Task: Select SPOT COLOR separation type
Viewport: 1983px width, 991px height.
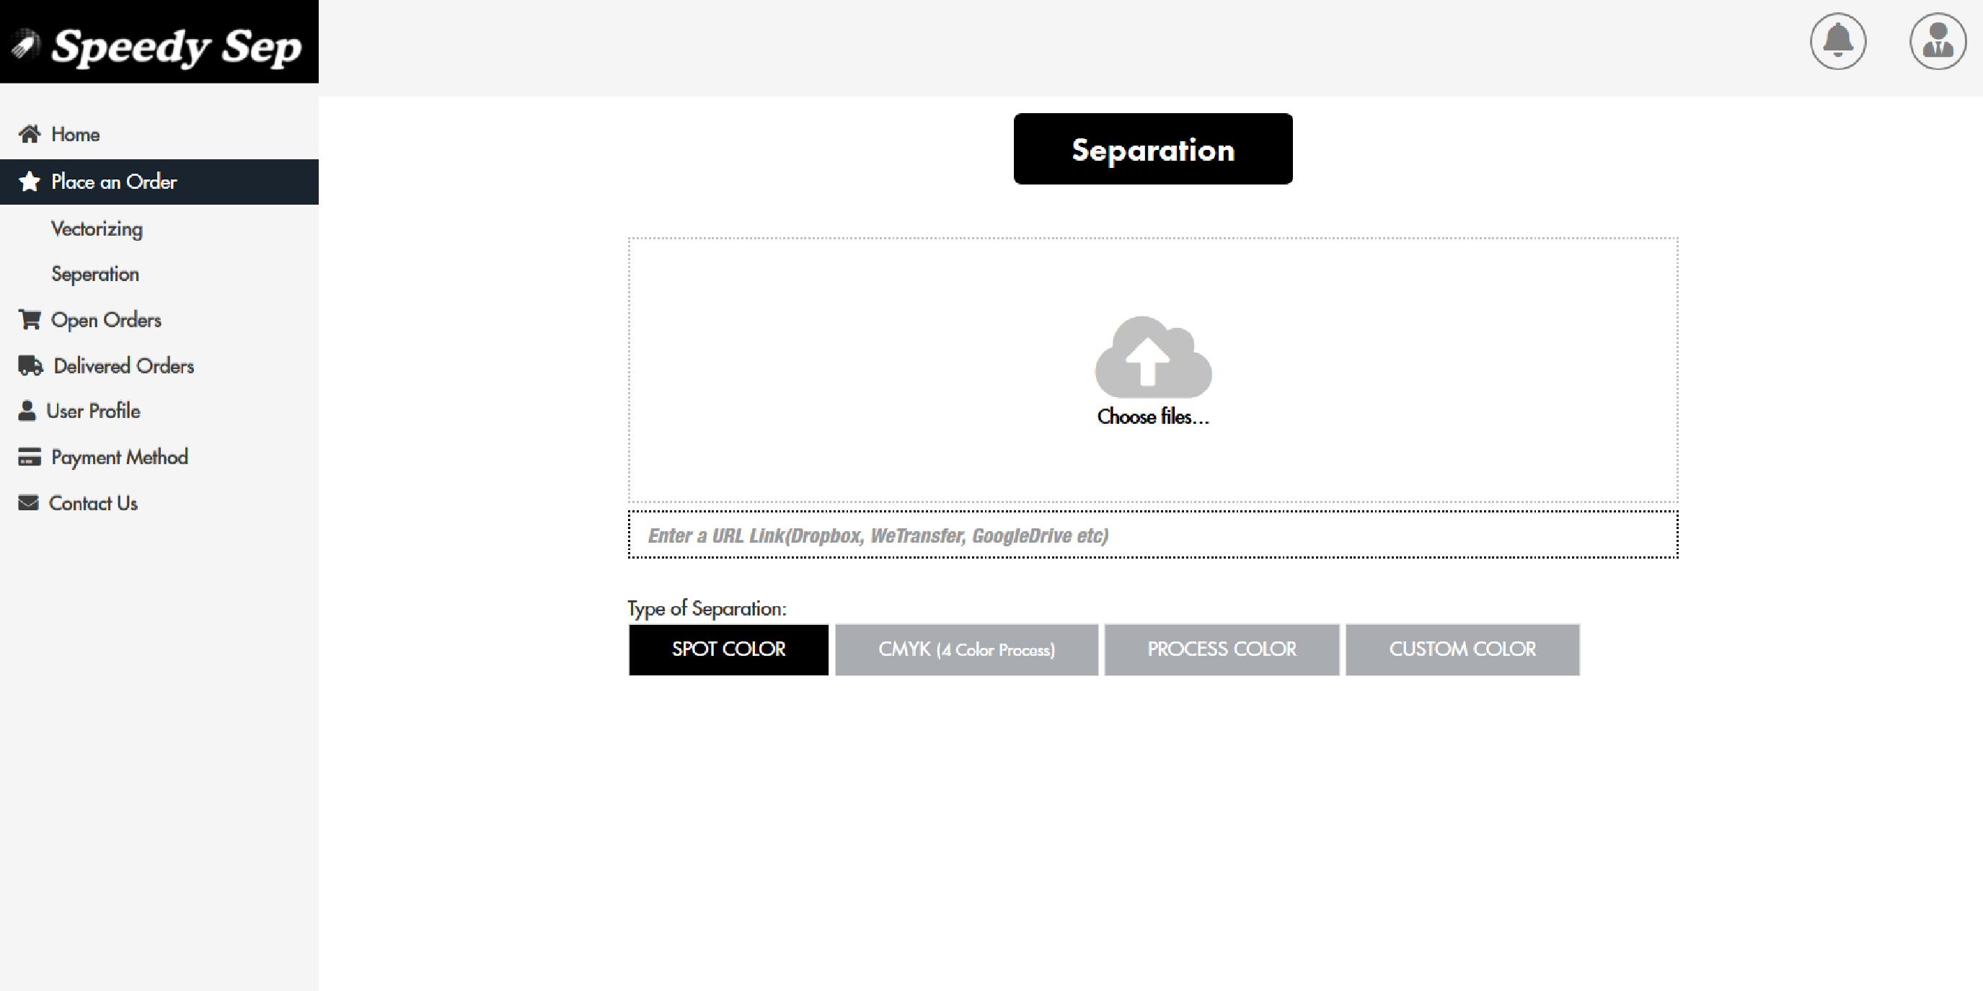Action: (x=728, y=649)
